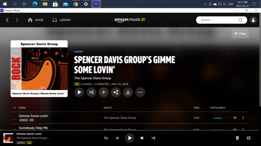Open the speaker output device selector

(237, 138)
